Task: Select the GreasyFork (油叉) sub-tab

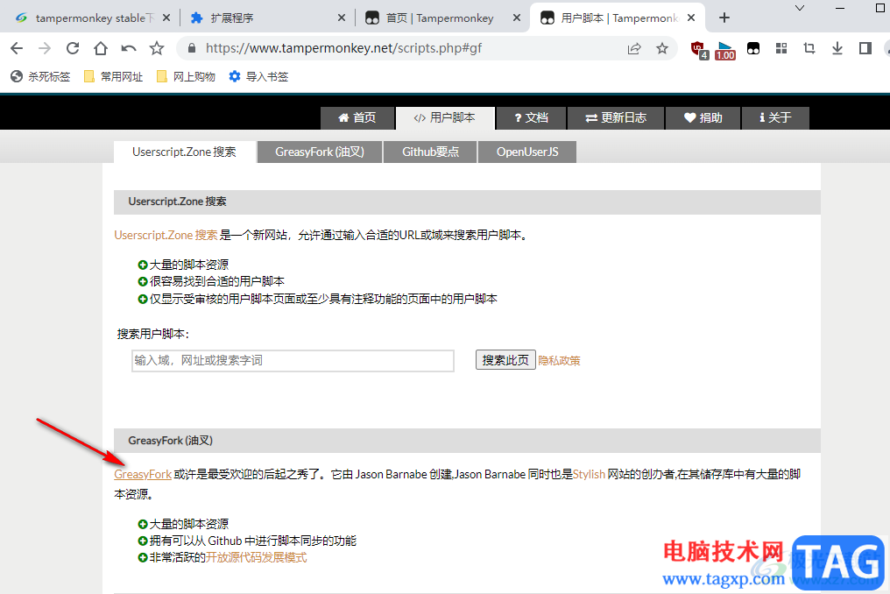Action: [x=320, y=152]
